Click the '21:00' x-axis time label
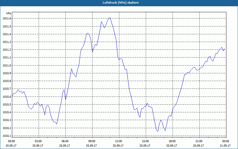Screen dimensions: 238x149 coord(199,141)
